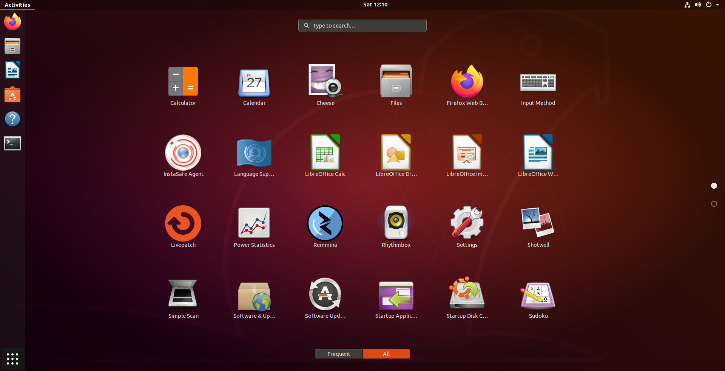Launch InstaSafe Agent
Viewport: 725px width, 371px height.
point(183,152)
